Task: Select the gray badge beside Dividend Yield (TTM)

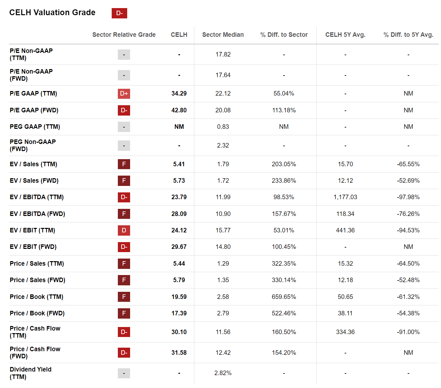Action: click(124, 373)
